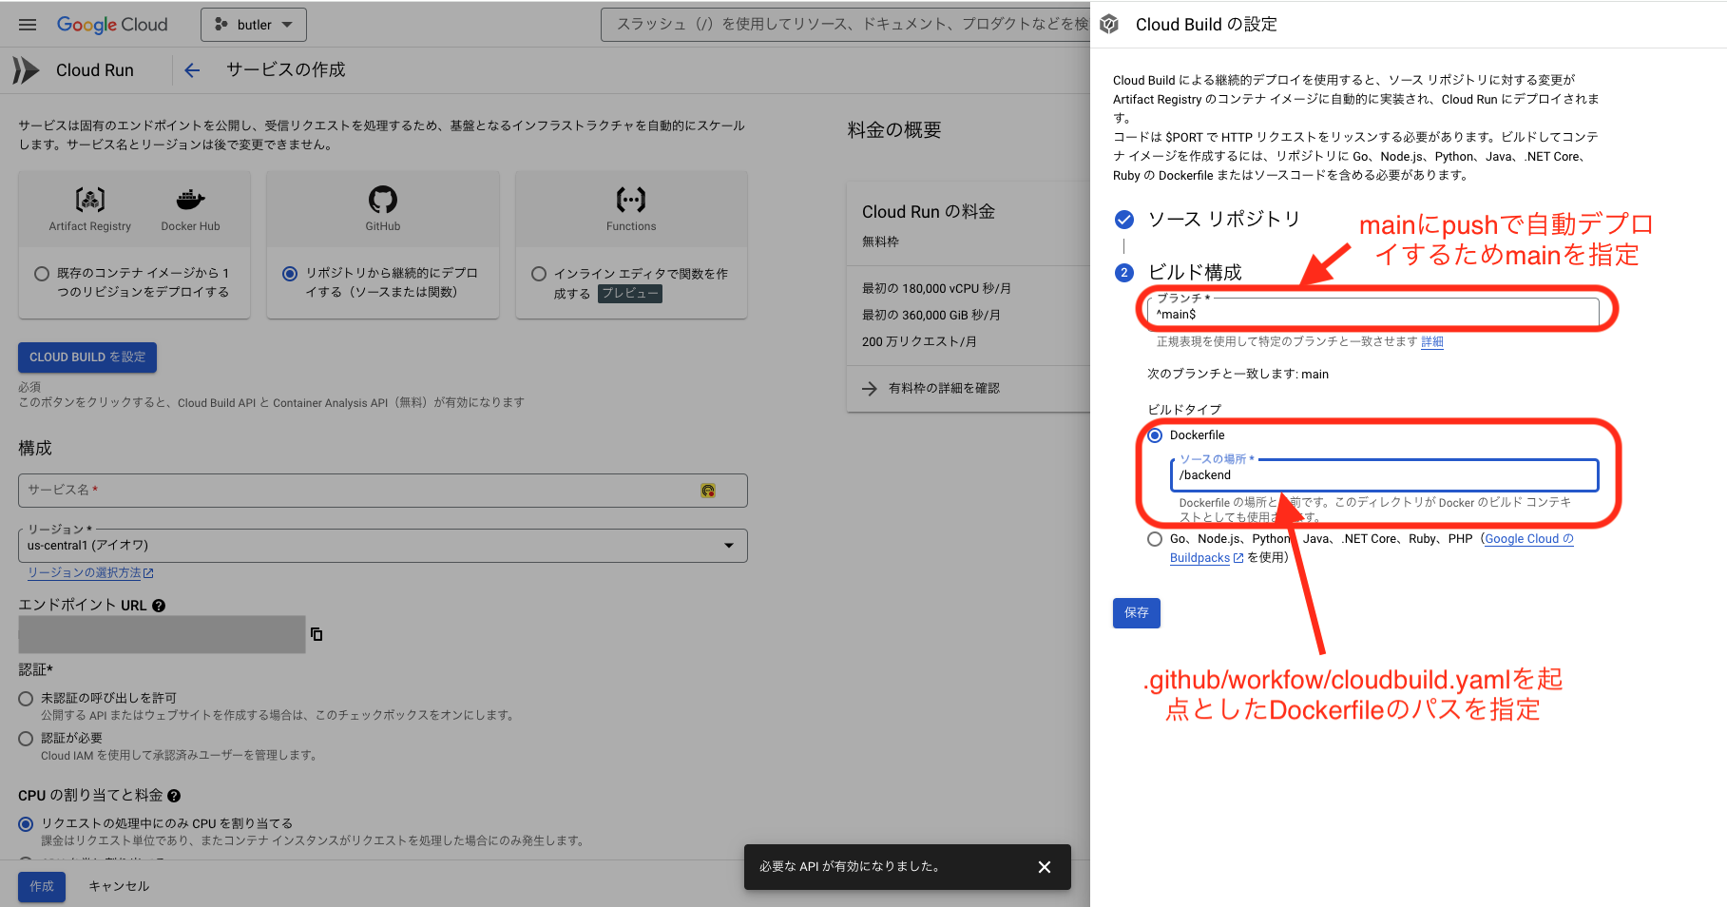This screenshot has width=1727, height=907.
Task: Click the Docker Hub icon
Action: click(190, 200)
